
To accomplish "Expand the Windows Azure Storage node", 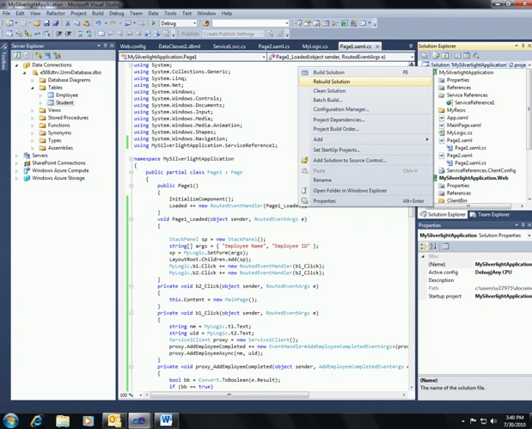I will click(16, 178).
